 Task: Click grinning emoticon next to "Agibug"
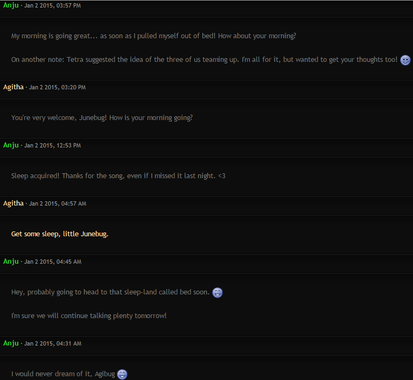[x=122, y=374]
